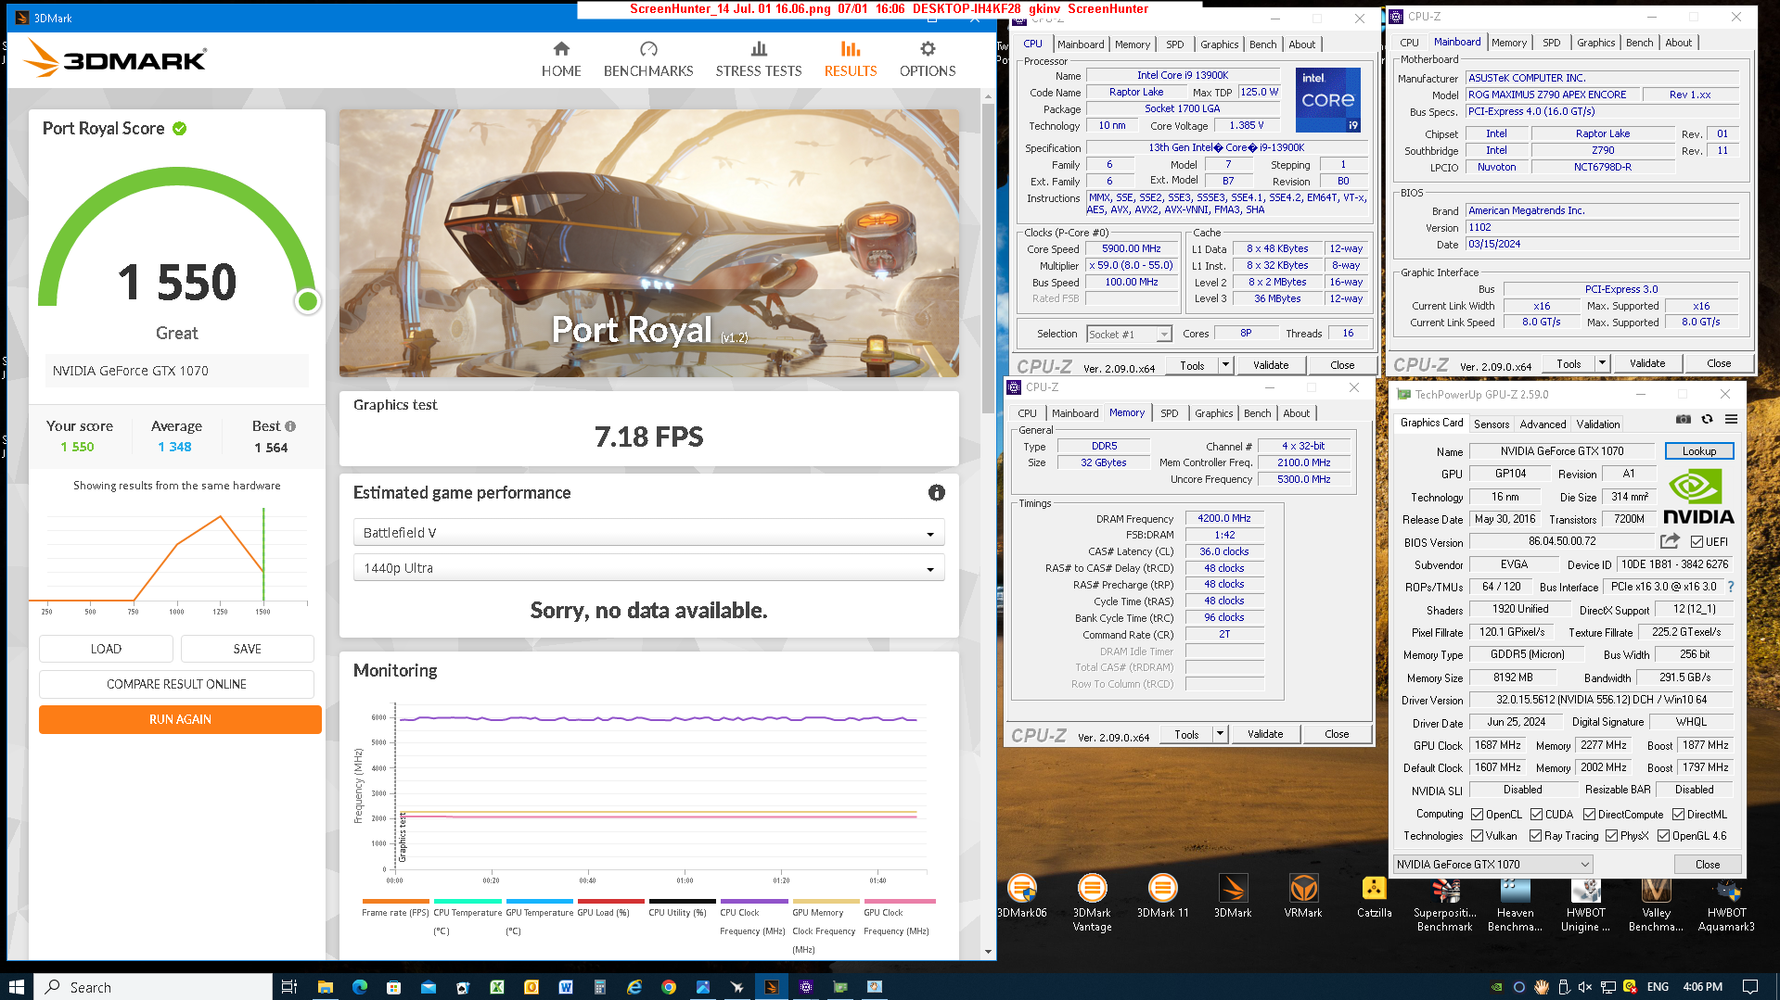Viewport: 1780px width, 1000px height.
Task: Toggle the UEFI checkbox in GPU-Z
Action: pos(1697,542)
